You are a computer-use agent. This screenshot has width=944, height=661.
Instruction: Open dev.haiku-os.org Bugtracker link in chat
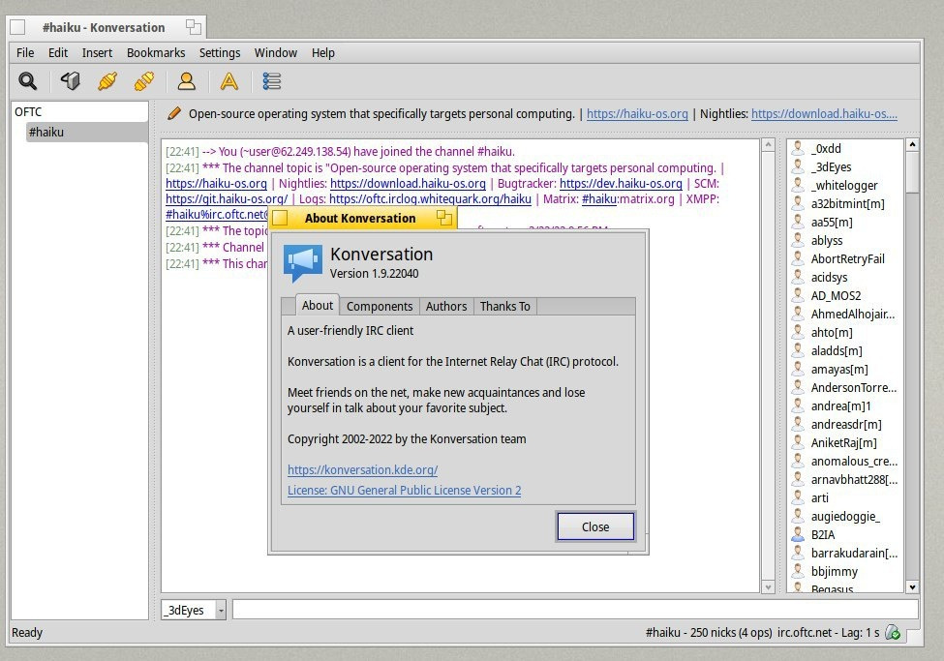tap(621, 183)
